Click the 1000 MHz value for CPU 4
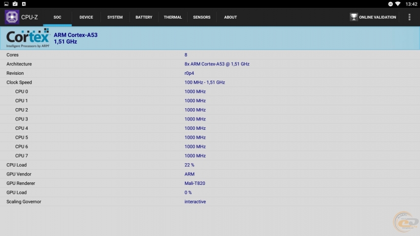The image size is (420, 236). click(195, 128)
